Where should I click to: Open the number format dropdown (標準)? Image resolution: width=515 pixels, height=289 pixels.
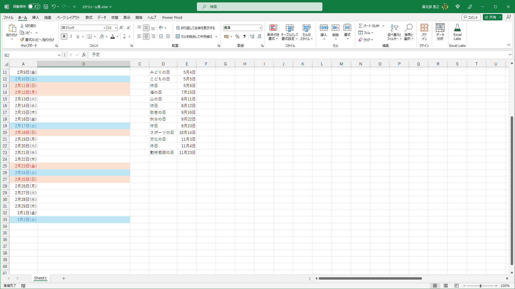tap(260, 28)
